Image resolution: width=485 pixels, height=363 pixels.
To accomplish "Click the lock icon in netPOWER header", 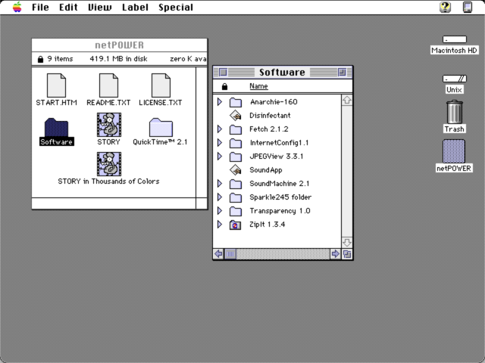I will 40,59.
